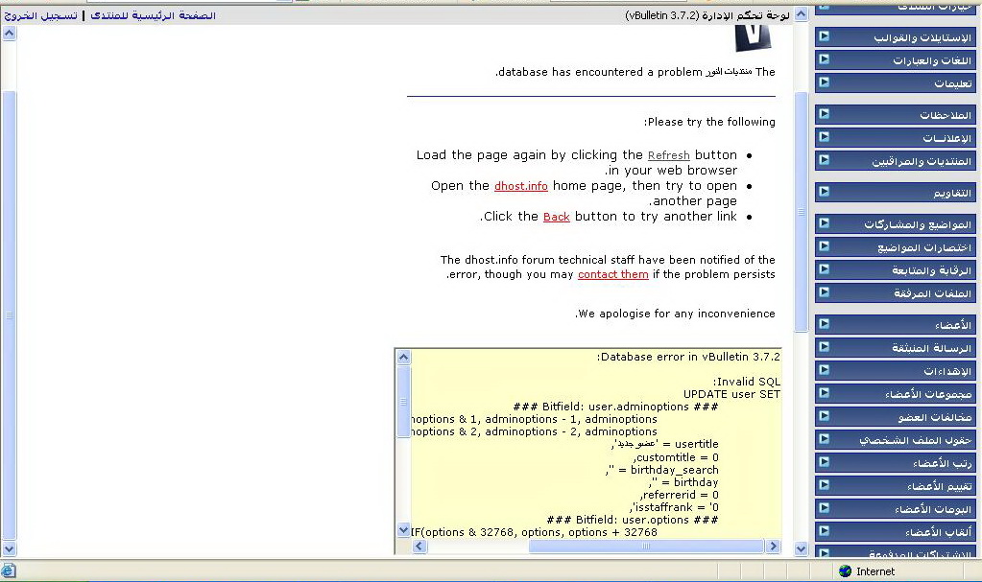The width and height of the screenshot is (982, 582).
Task: Open رتب الأعضاء menu group
Action: [896, 463]
